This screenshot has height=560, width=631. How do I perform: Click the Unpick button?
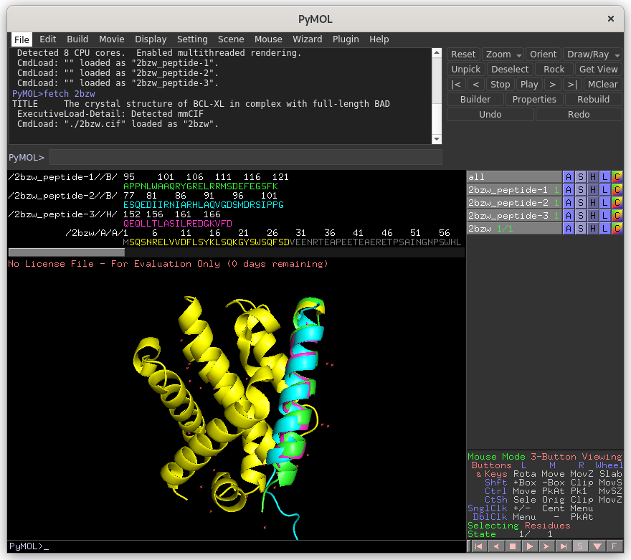pos(465,70)
